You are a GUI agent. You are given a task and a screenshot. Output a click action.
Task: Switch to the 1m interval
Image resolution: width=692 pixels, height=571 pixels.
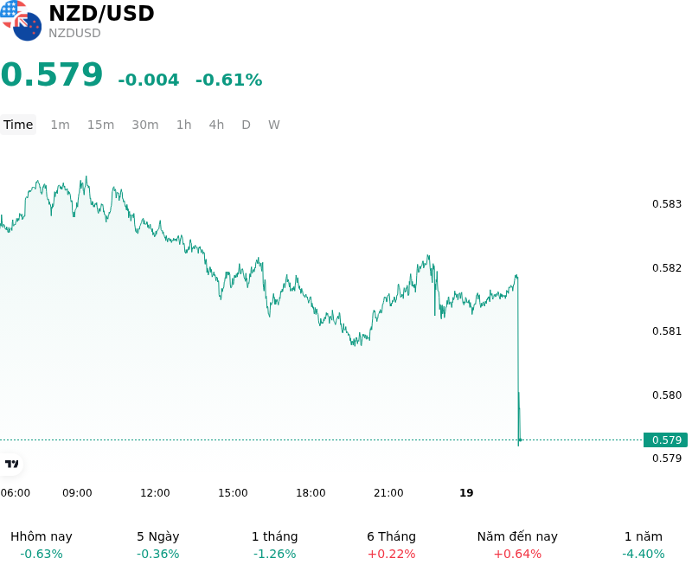click(60, 125)
